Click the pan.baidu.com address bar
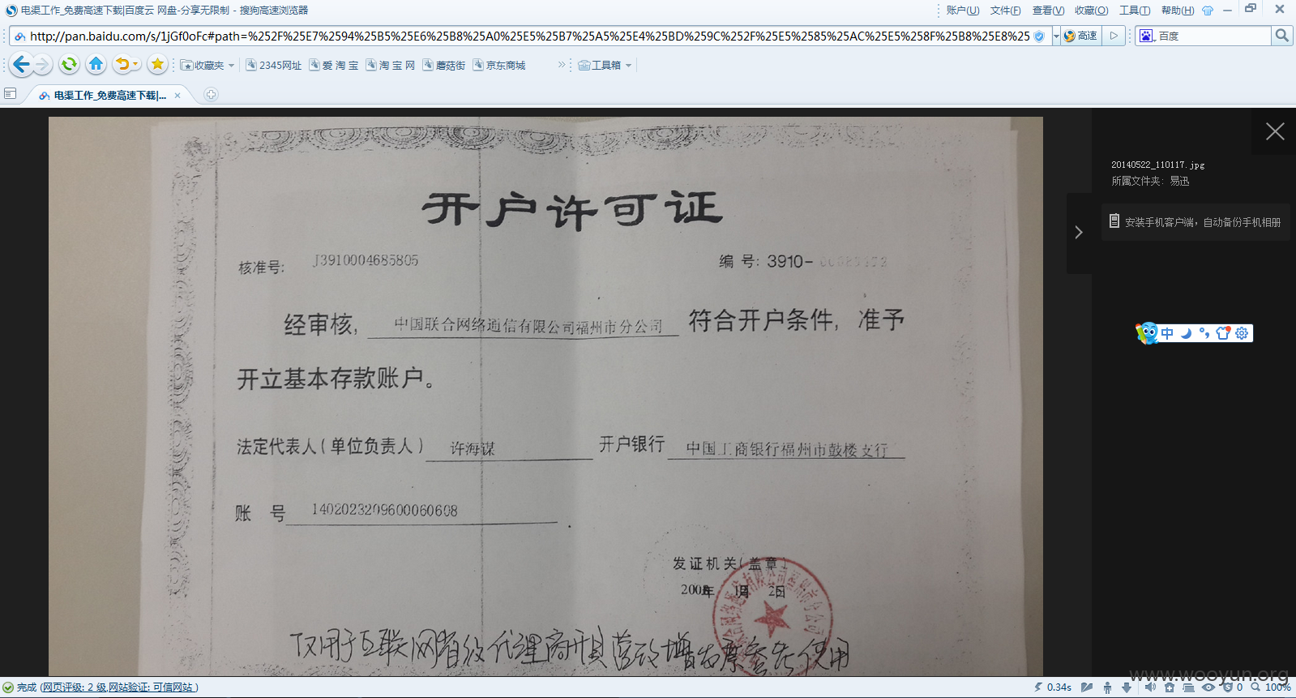Screen dimensions: 1296x698 click(x=529, y=36)
